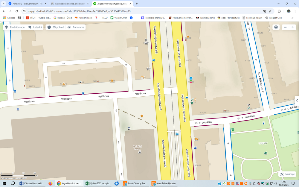Open Nákupní košík bookmark
This screenshot has height=187, width=299.
pyautogui.click(x=83, y=18)
